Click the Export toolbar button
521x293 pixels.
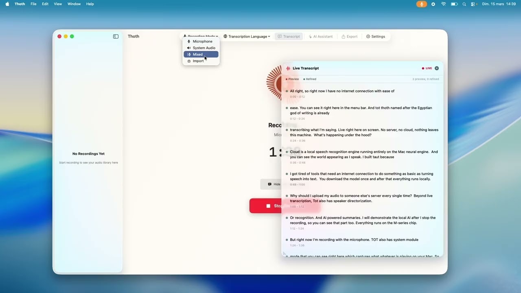[x=349, y=37]
